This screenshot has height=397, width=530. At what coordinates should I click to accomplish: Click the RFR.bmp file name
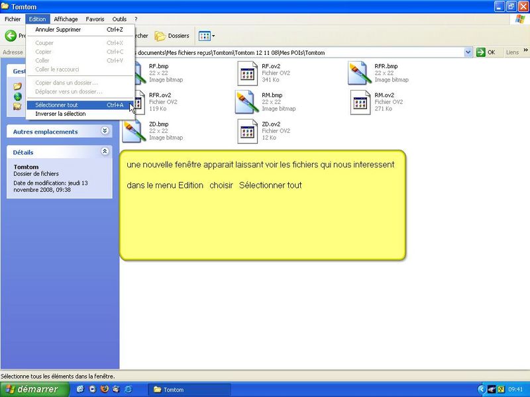386,66
